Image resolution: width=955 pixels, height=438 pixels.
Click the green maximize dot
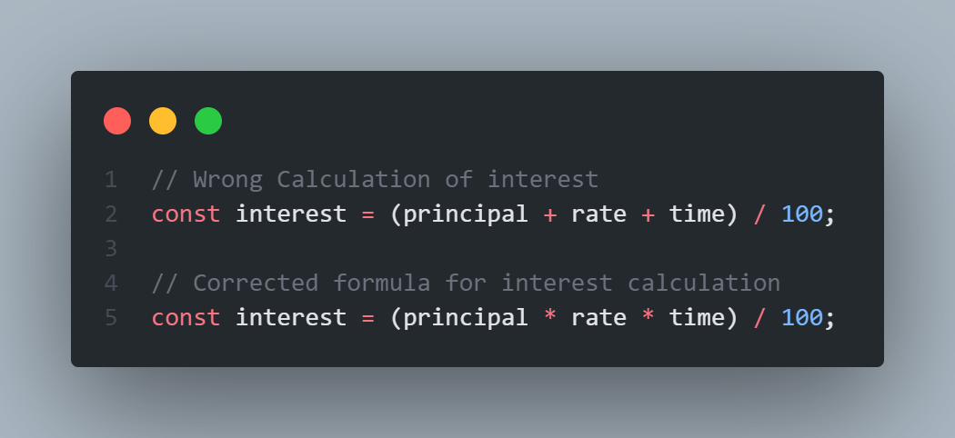208,121
